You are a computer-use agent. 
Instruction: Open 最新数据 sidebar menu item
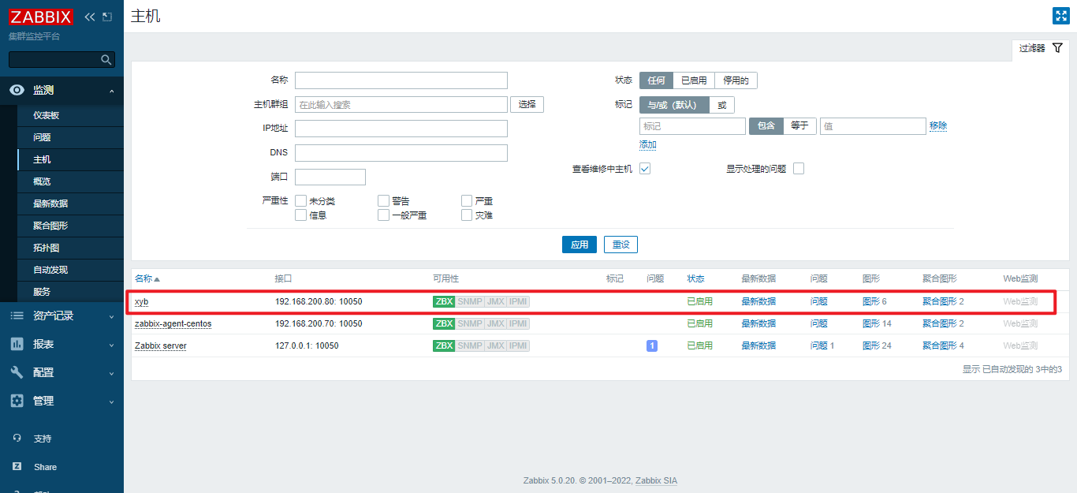pos(69,204)
